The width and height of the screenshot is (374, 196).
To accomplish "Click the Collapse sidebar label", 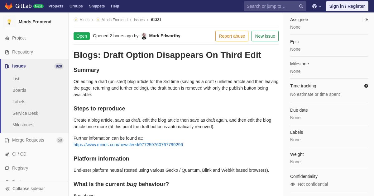I will (29, 189).
